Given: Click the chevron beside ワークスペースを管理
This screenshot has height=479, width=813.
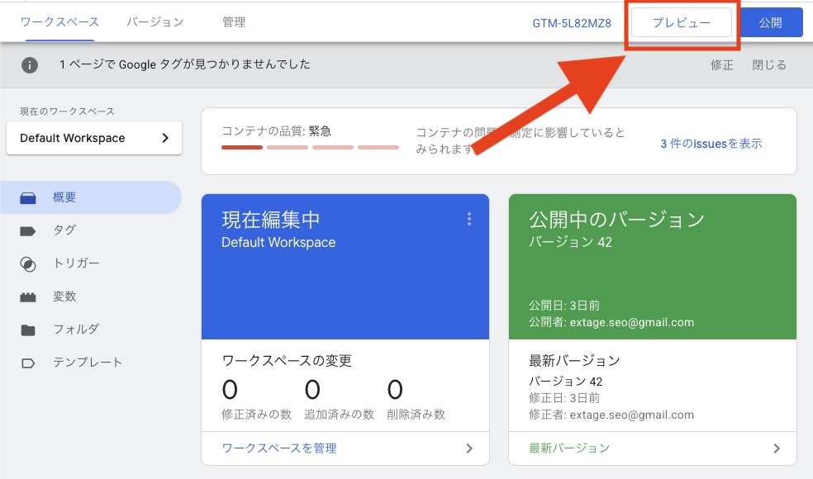Looking at the screenshot, I should pyautogui.click(x=469, y=448).
